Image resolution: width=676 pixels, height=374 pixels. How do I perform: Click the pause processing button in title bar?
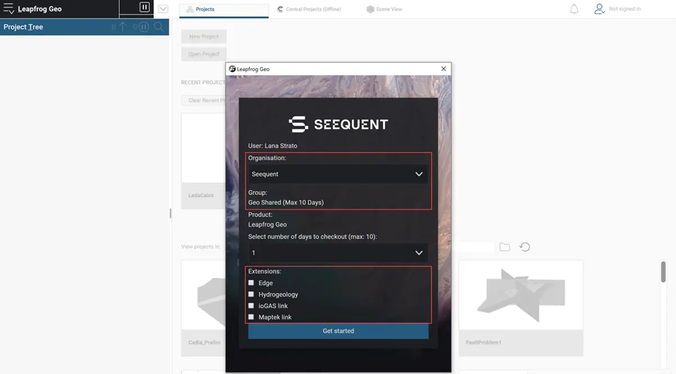point(145,7)
